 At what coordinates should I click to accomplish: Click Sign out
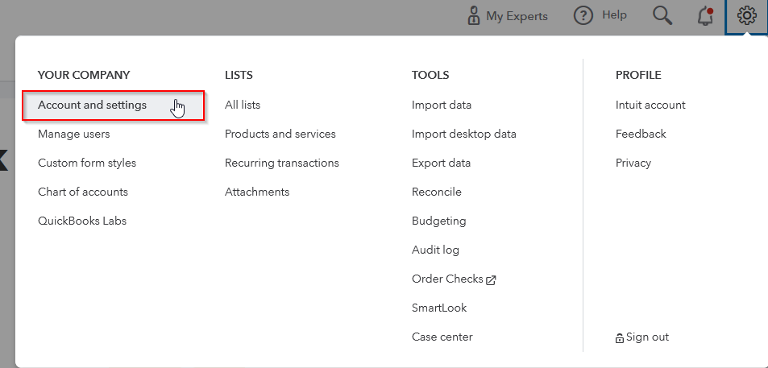(647, 337)
